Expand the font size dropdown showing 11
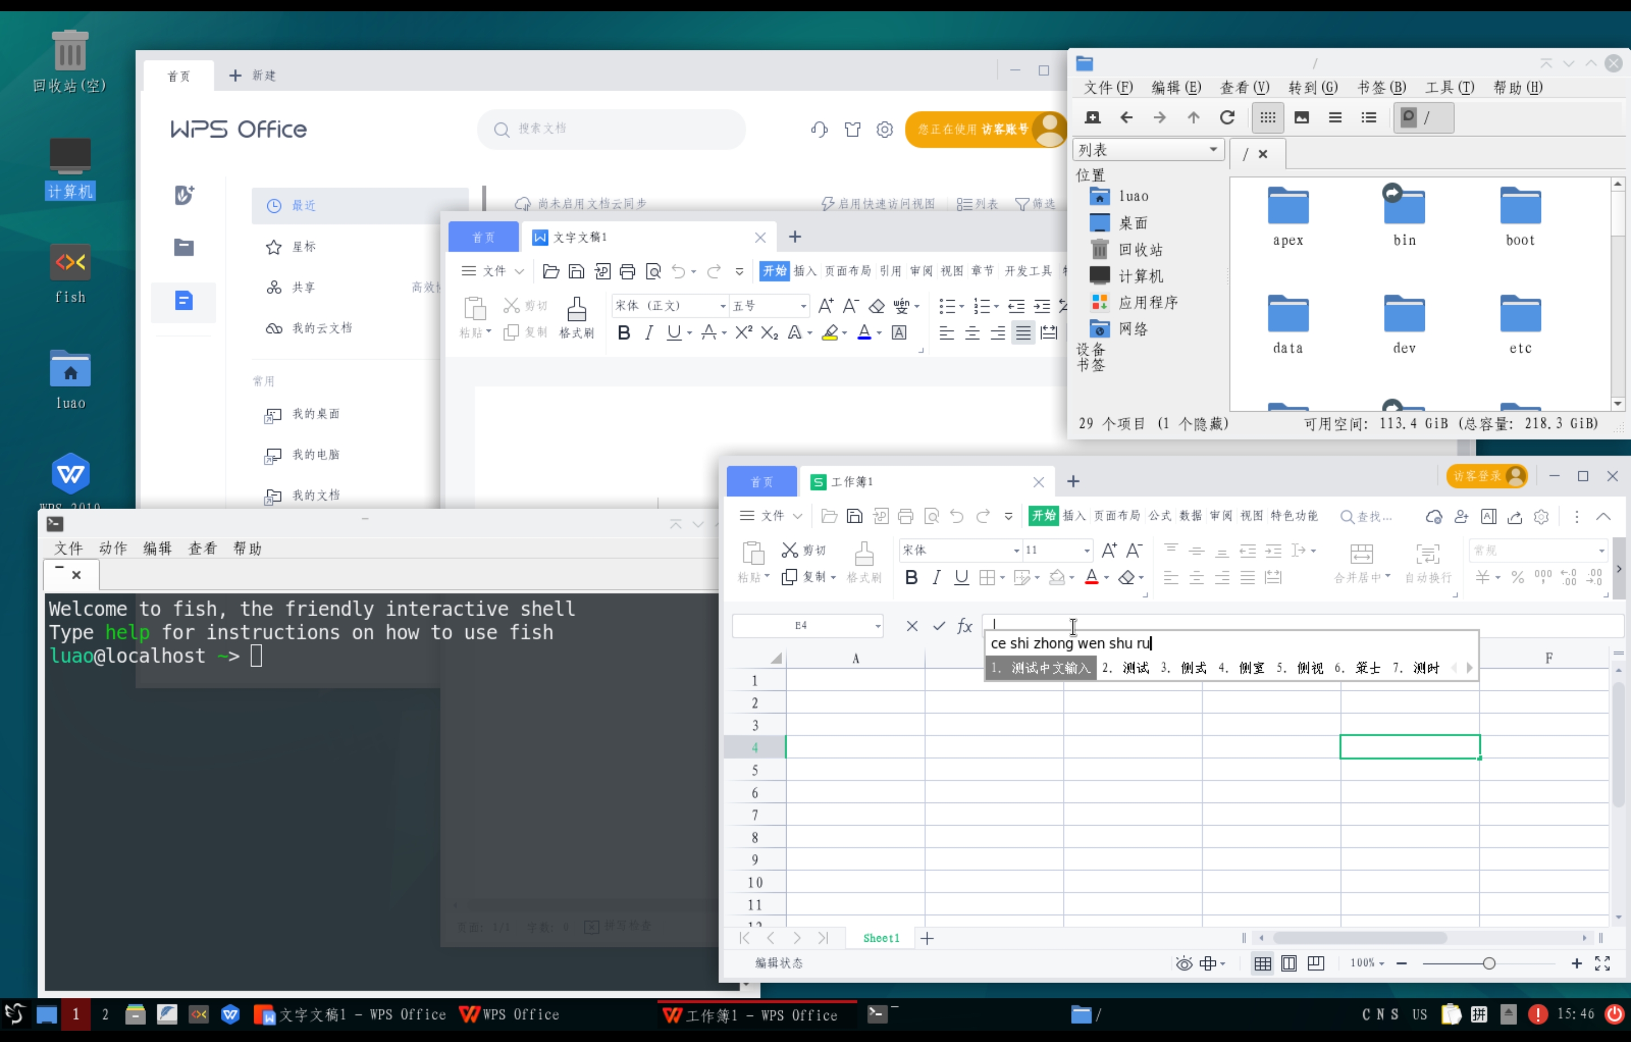1631x1042 pixels. click(x=1086, y=551)
